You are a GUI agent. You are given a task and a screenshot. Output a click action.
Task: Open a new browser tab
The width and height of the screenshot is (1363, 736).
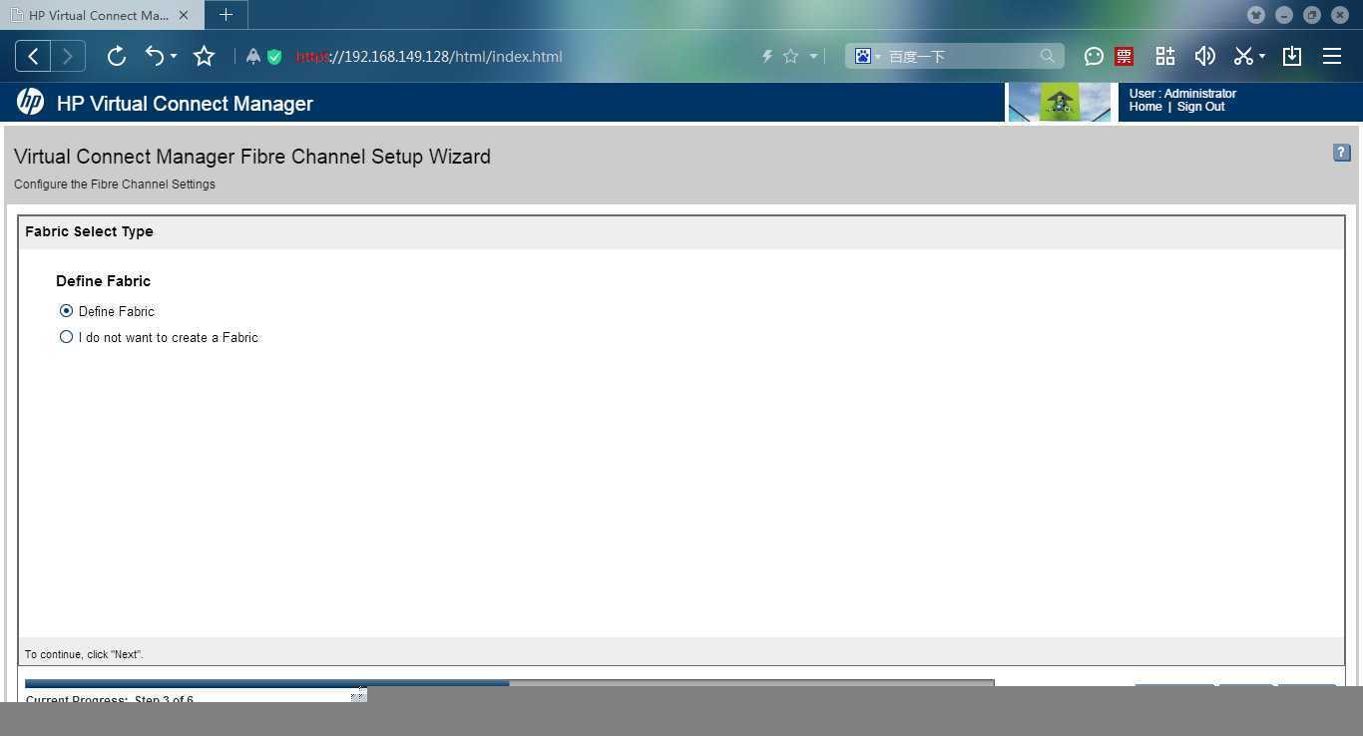tap(226, 15)
